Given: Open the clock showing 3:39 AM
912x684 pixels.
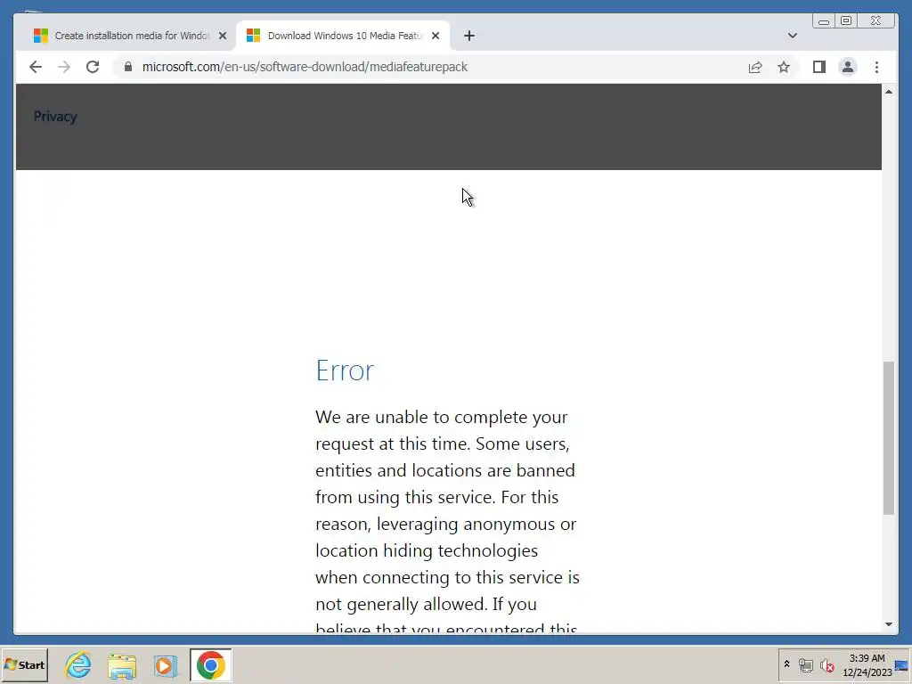Looking at the screenshot, I should [x=867, y=664].
